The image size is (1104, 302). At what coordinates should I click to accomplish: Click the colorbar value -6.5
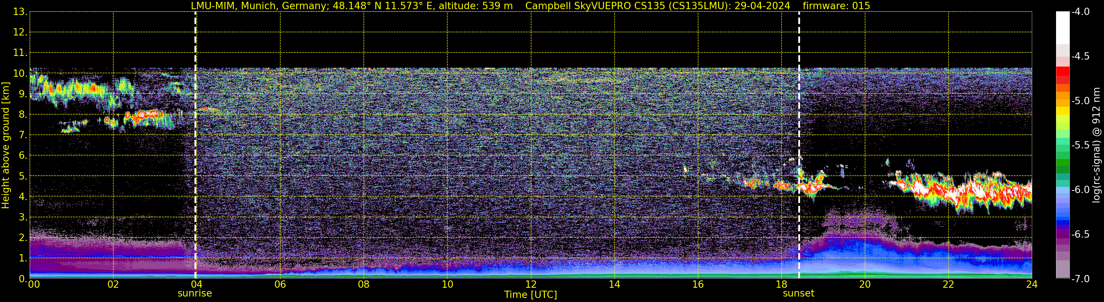pyautogui.click(x=1080, y=234)
